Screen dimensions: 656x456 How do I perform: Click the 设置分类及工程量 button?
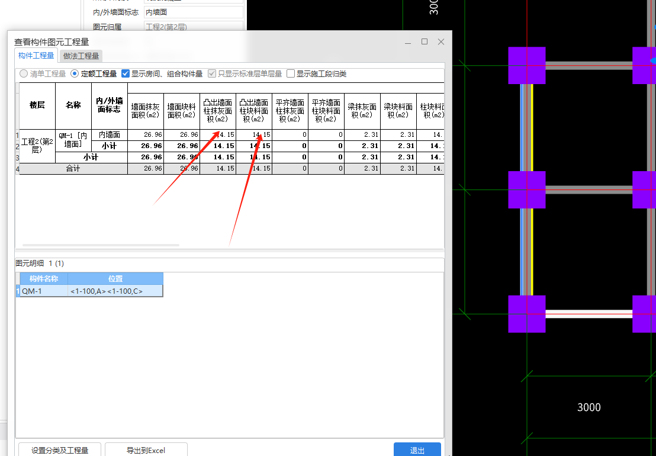tap(60, 450)
